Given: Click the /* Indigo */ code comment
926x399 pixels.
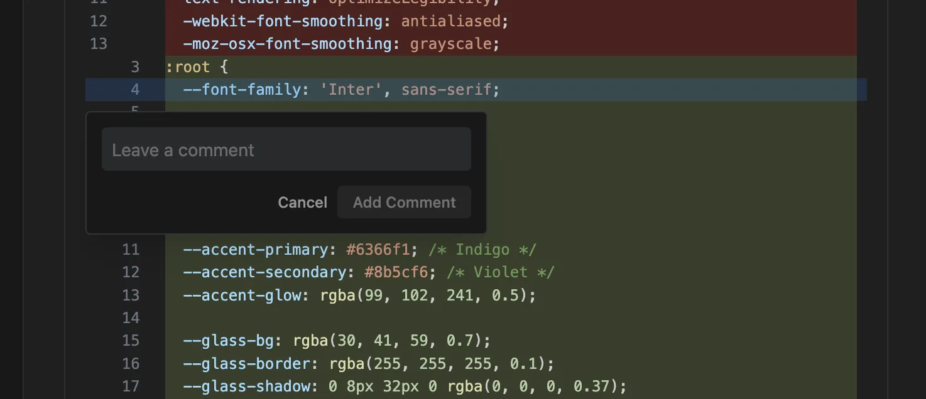Looking at the screenshot, I should tap(482, 250).
